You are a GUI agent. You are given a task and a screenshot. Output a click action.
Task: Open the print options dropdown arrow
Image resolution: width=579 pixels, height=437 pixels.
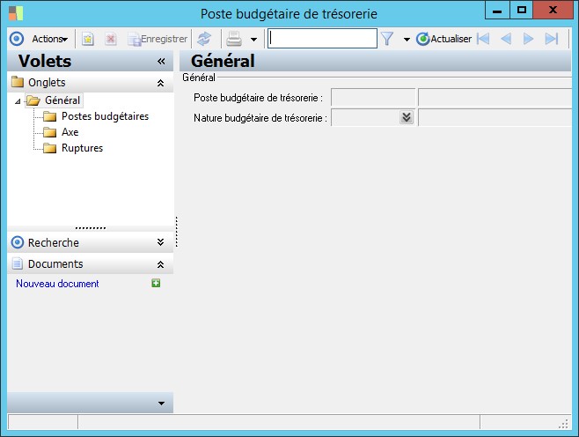tap(253, 39)
